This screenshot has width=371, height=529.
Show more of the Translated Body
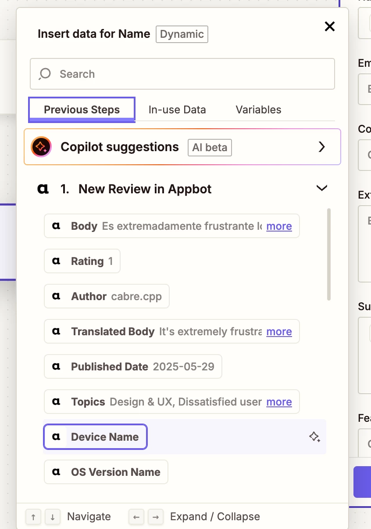[x=279, y=332]
